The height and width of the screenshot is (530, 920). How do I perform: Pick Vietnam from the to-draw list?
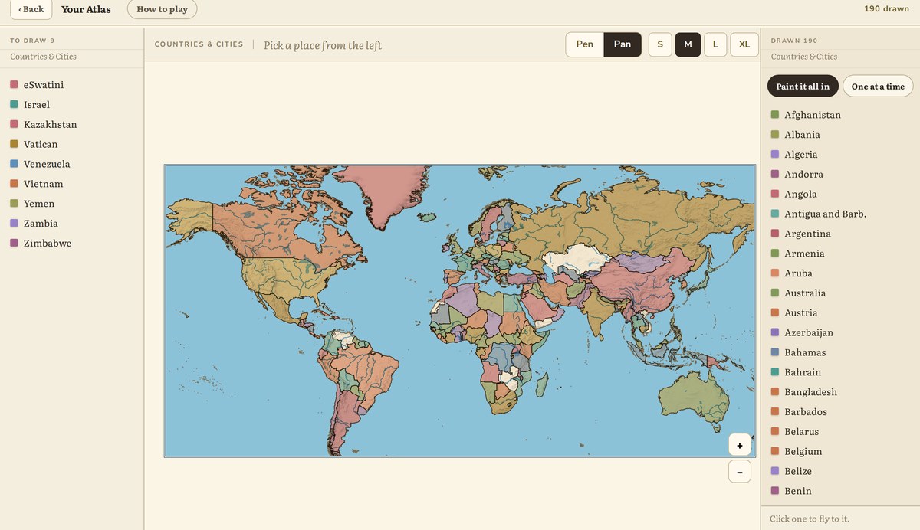tap(72, 184)
